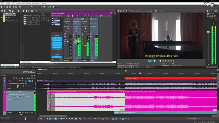The height and width of the screenshot is (123, 219).
Task: Click Insert Input Bus in the Mixing Console
Action: click(x=106, y=16)
